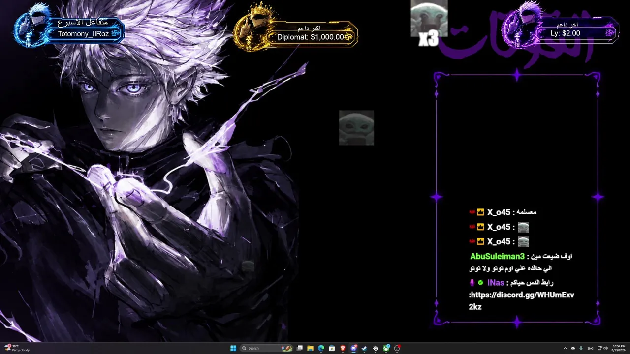630x354 pixels.
Task: Open the weather widget showing Partly cloudy
Action: [18, 348]
